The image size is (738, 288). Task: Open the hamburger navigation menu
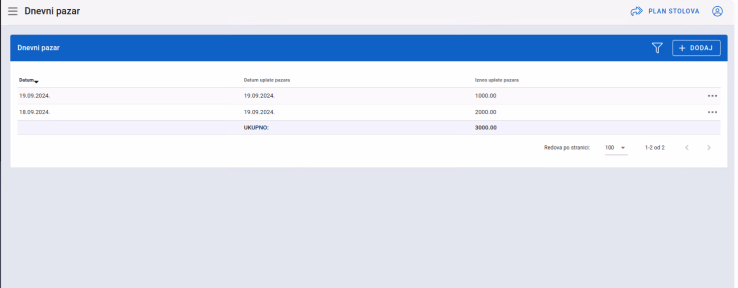12,11
